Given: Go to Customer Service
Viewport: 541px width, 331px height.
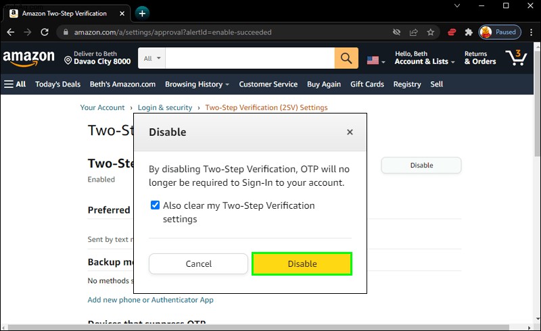Looking at the screenshot, I should tap(268, 84).
